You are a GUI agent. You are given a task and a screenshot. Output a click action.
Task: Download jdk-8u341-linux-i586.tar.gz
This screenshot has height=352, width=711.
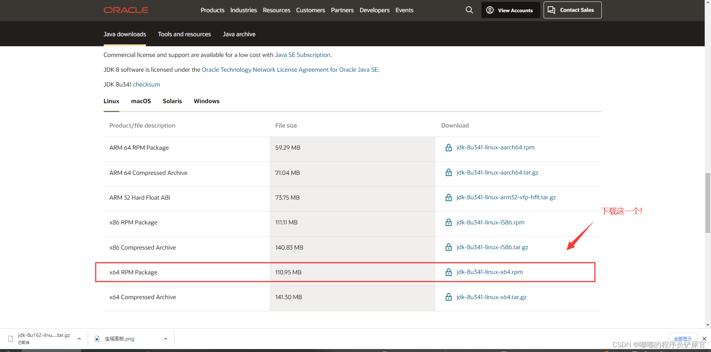click(492, 247)
